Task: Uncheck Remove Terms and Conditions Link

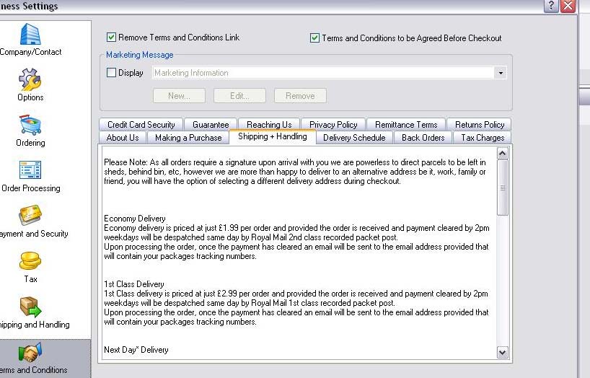Action: click(112, 38)
